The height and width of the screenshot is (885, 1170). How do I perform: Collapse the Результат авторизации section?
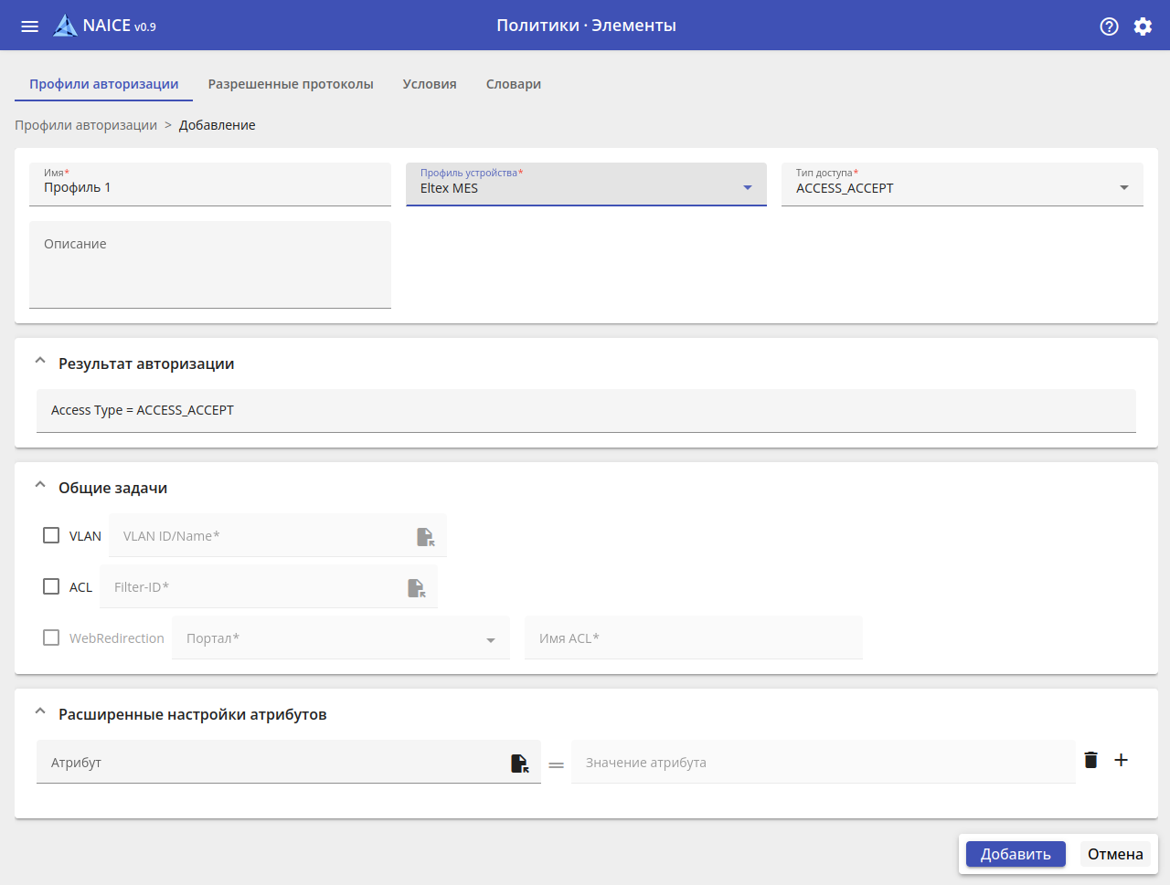click(40, 363)
